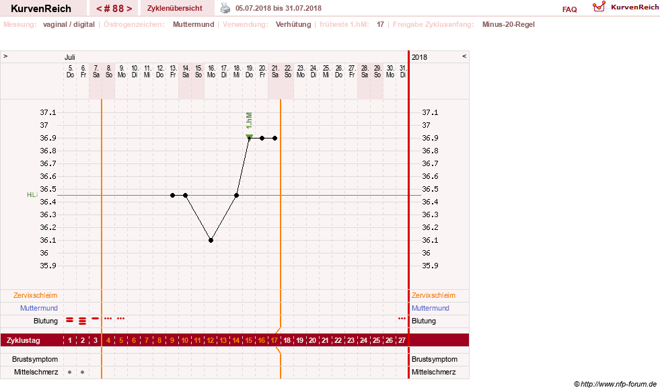Screen dimensions: 660x392
Task: Click the Mittelschmerz dot on cycle day 1
Action: 70,373
